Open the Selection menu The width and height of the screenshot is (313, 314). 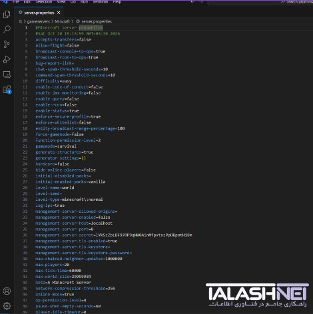(x=44, y=1)
